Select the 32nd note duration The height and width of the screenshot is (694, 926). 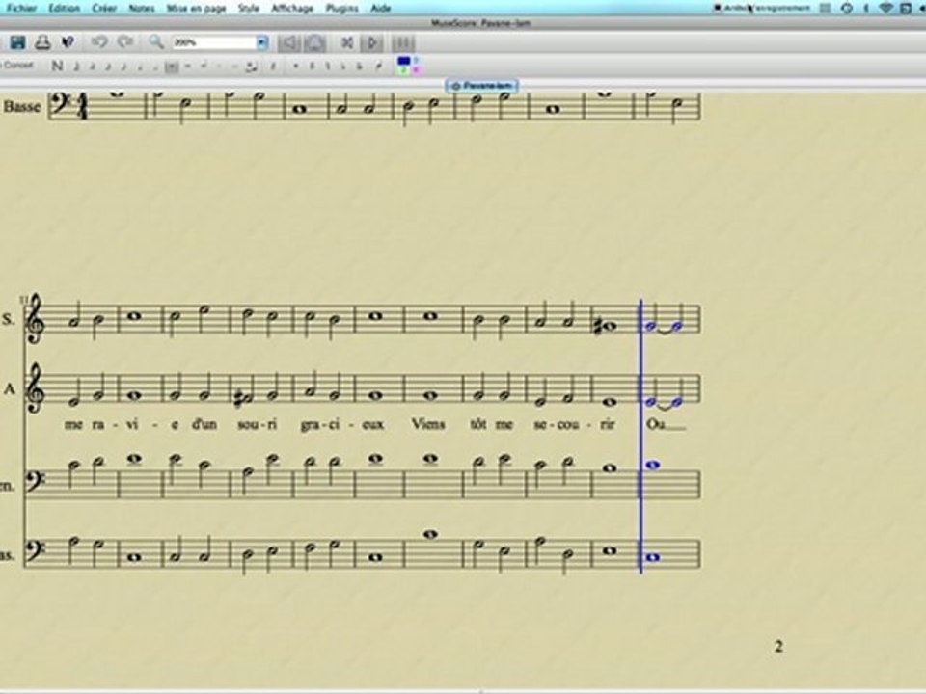(x=93, y=67)
